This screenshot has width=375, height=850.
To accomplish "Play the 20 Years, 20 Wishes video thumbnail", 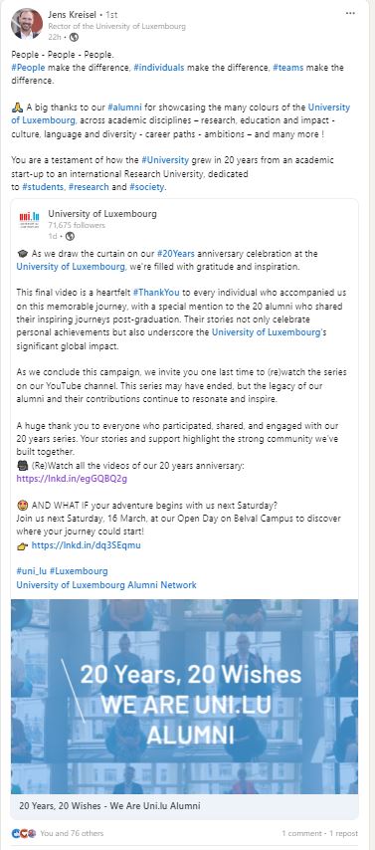I will [184, 697].
